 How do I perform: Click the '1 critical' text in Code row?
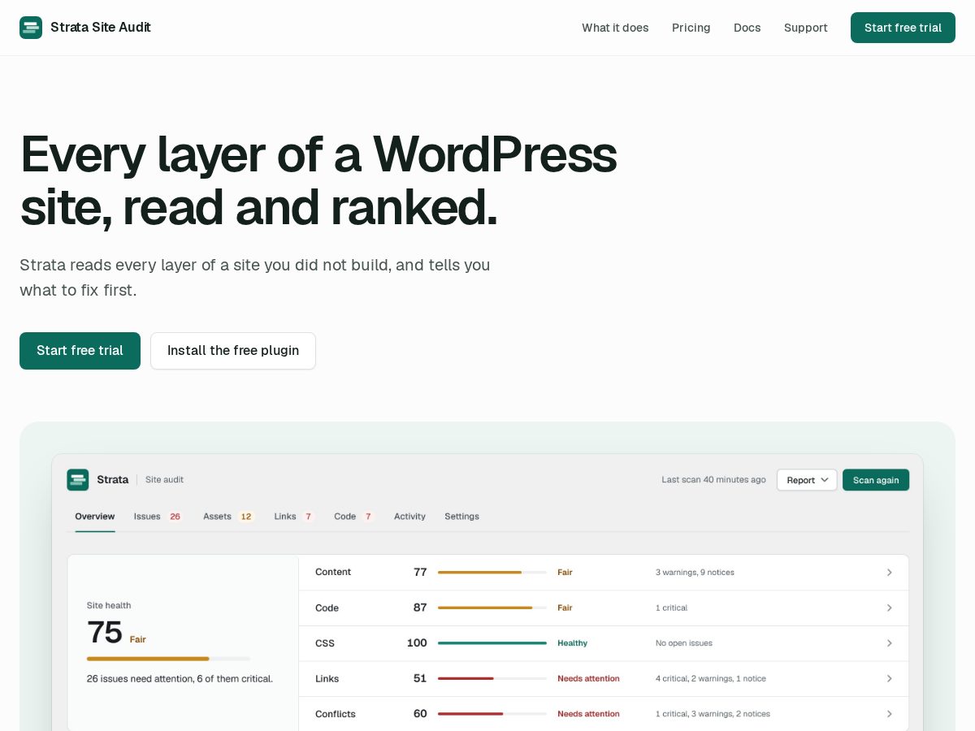[x=671, y=608]
